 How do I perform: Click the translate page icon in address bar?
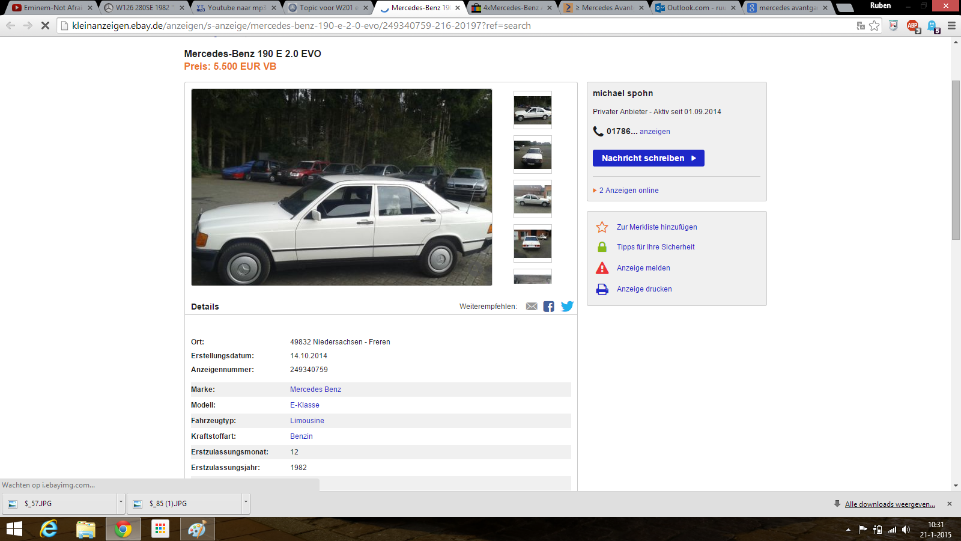click(x=861, y=26)
